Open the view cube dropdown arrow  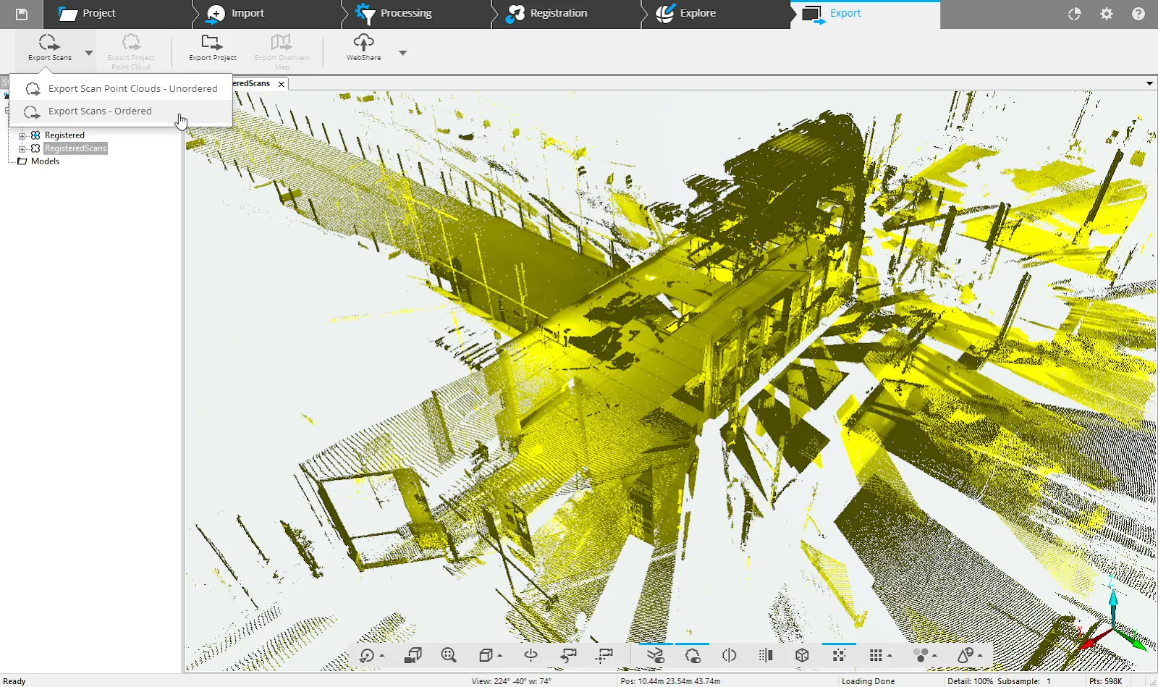(x=499, y=656)
